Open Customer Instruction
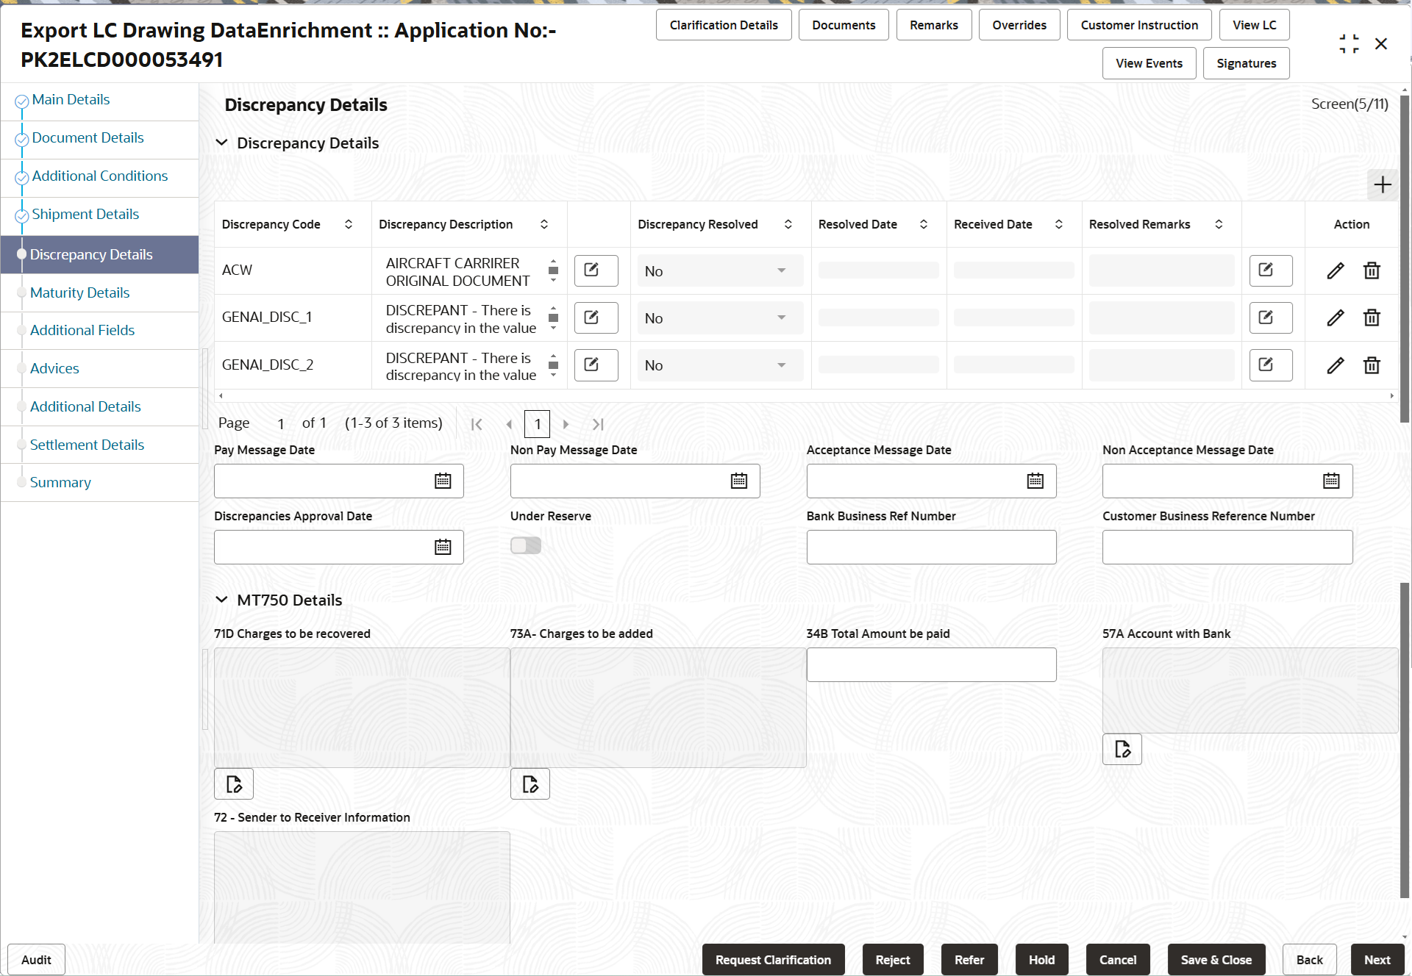Screen dimensions: 1412x976 point(1139,25)
